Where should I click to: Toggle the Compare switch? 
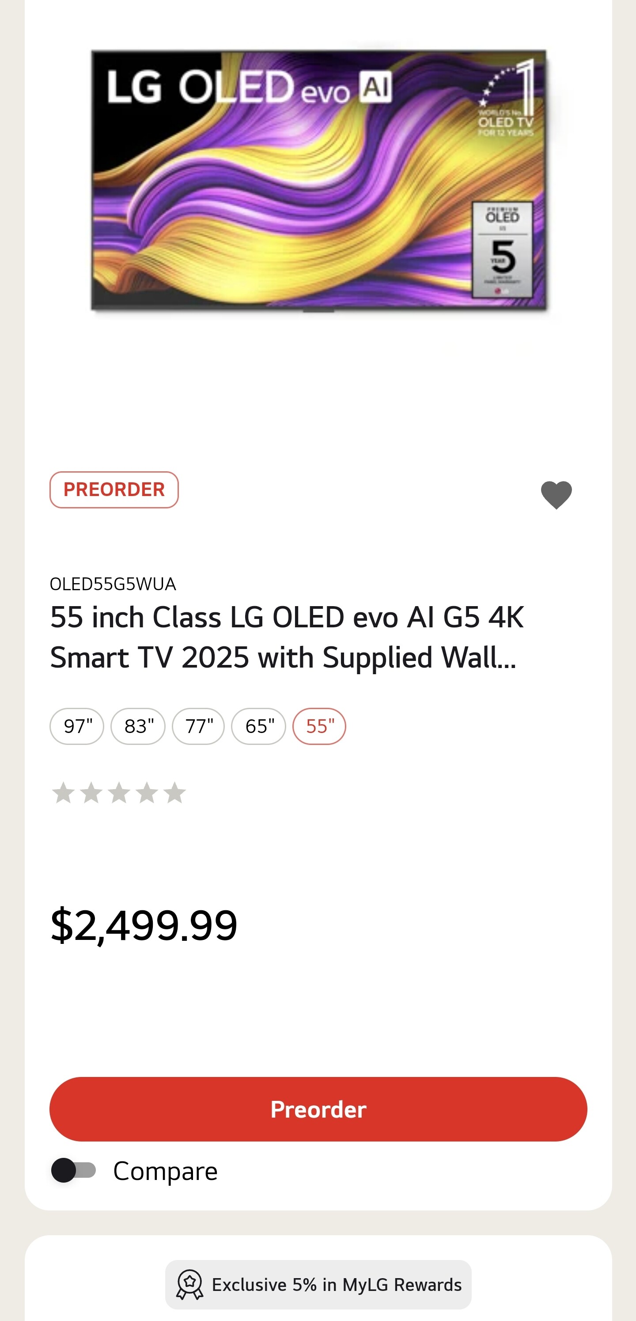pos(74,1170)
